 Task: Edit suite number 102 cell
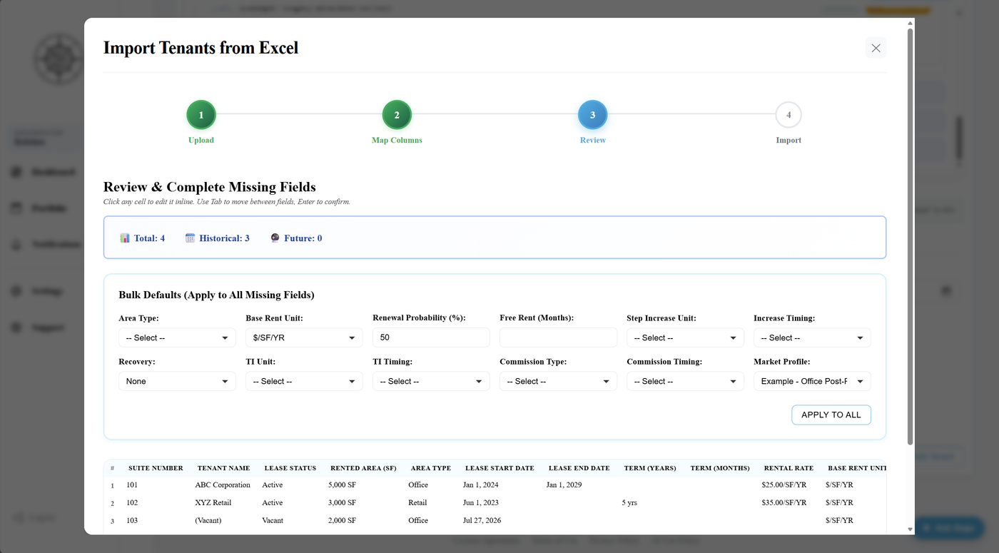132,502
